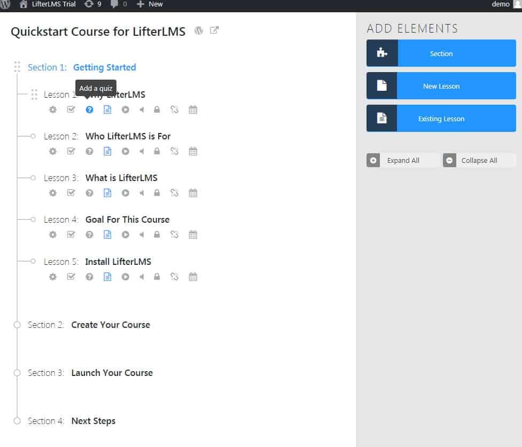
Task: Click the audio speaker icon for Install LifterLMS
Action: coord(142,277)
